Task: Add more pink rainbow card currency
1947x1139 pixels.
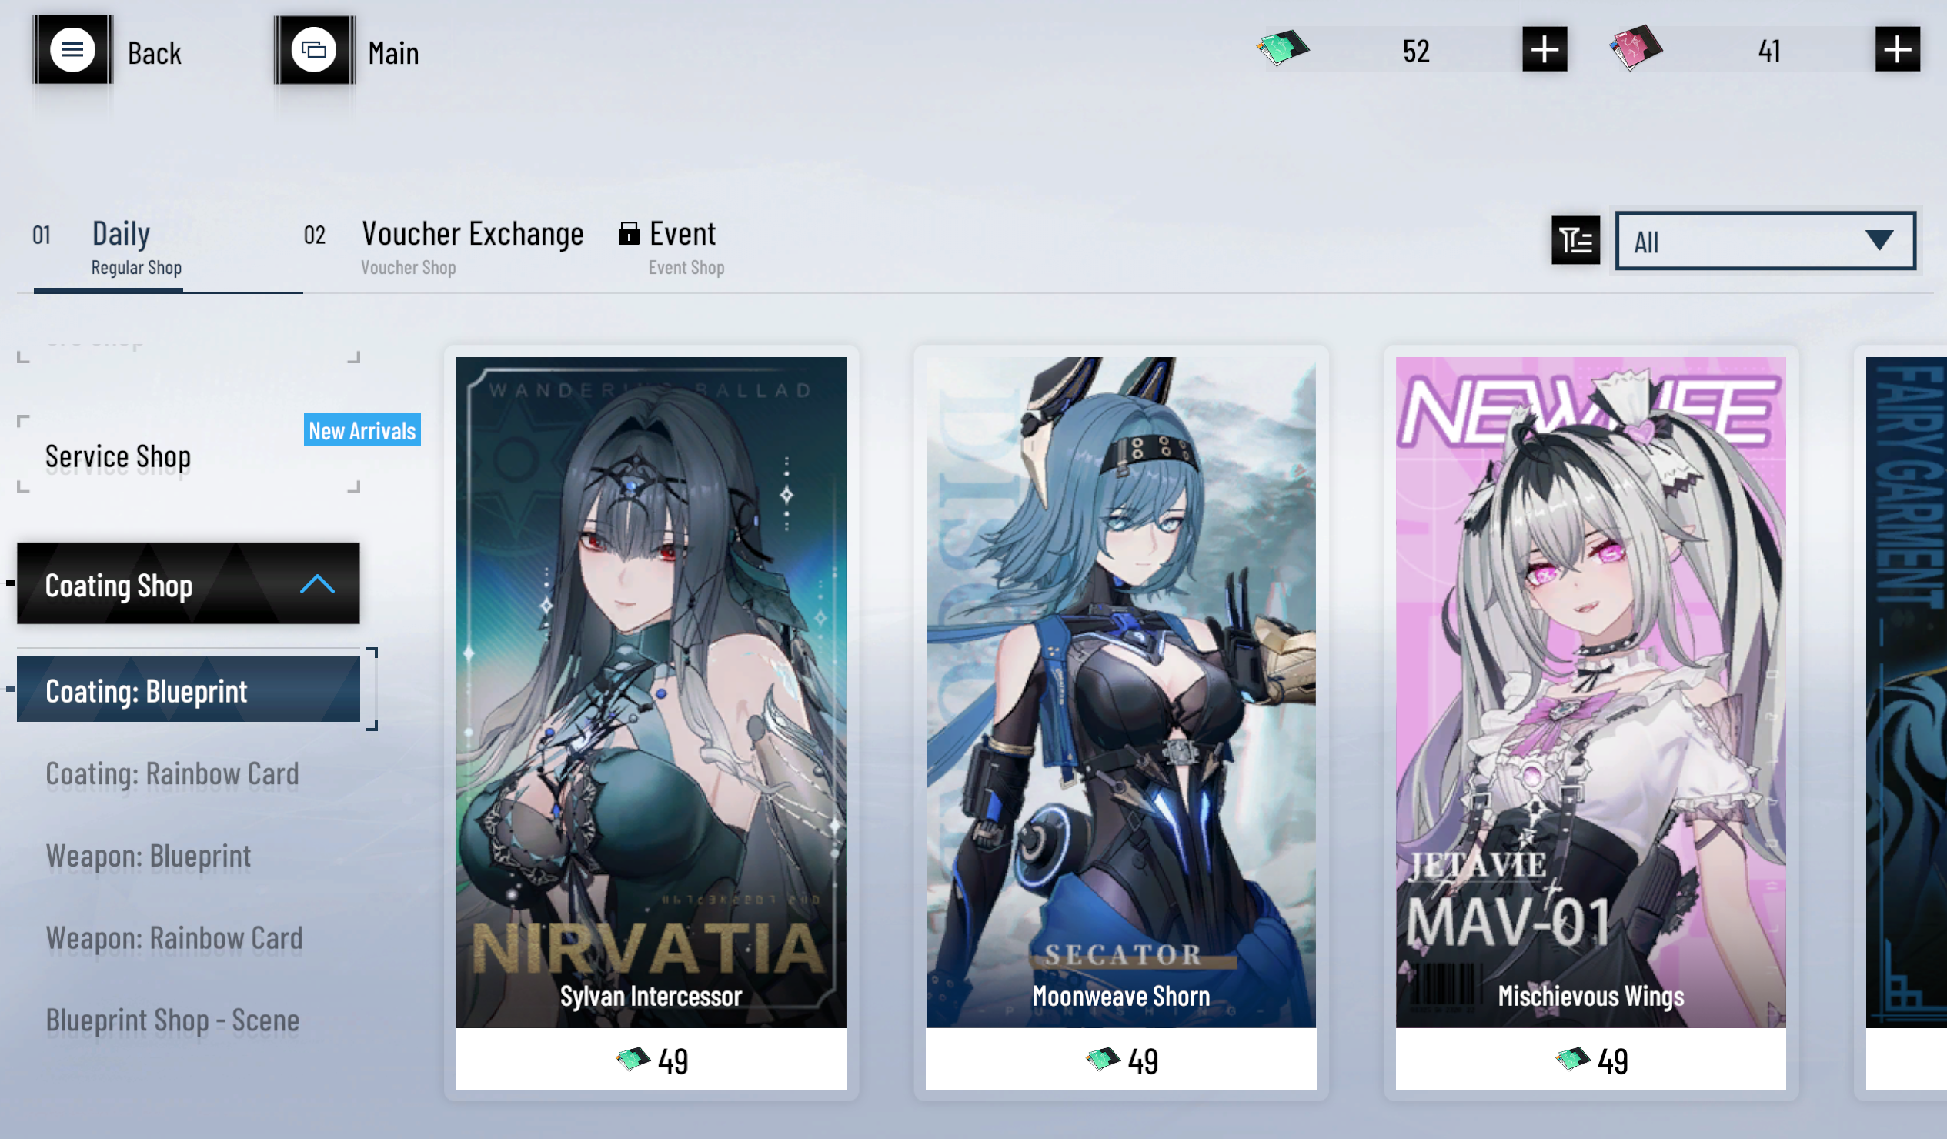Action: tap(1898, 49)
